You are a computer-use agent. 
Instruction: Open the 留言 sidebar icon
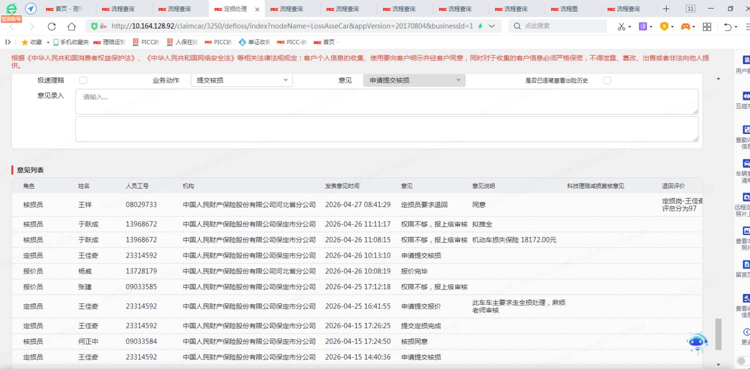point(746,264)
